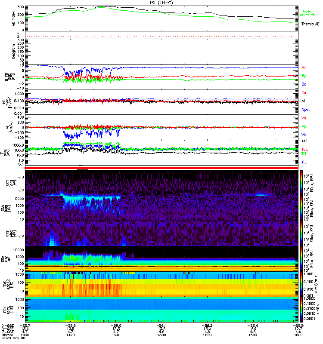Click the date label 2020 May 06
The image size is (323, 344).
click(14, 338)
